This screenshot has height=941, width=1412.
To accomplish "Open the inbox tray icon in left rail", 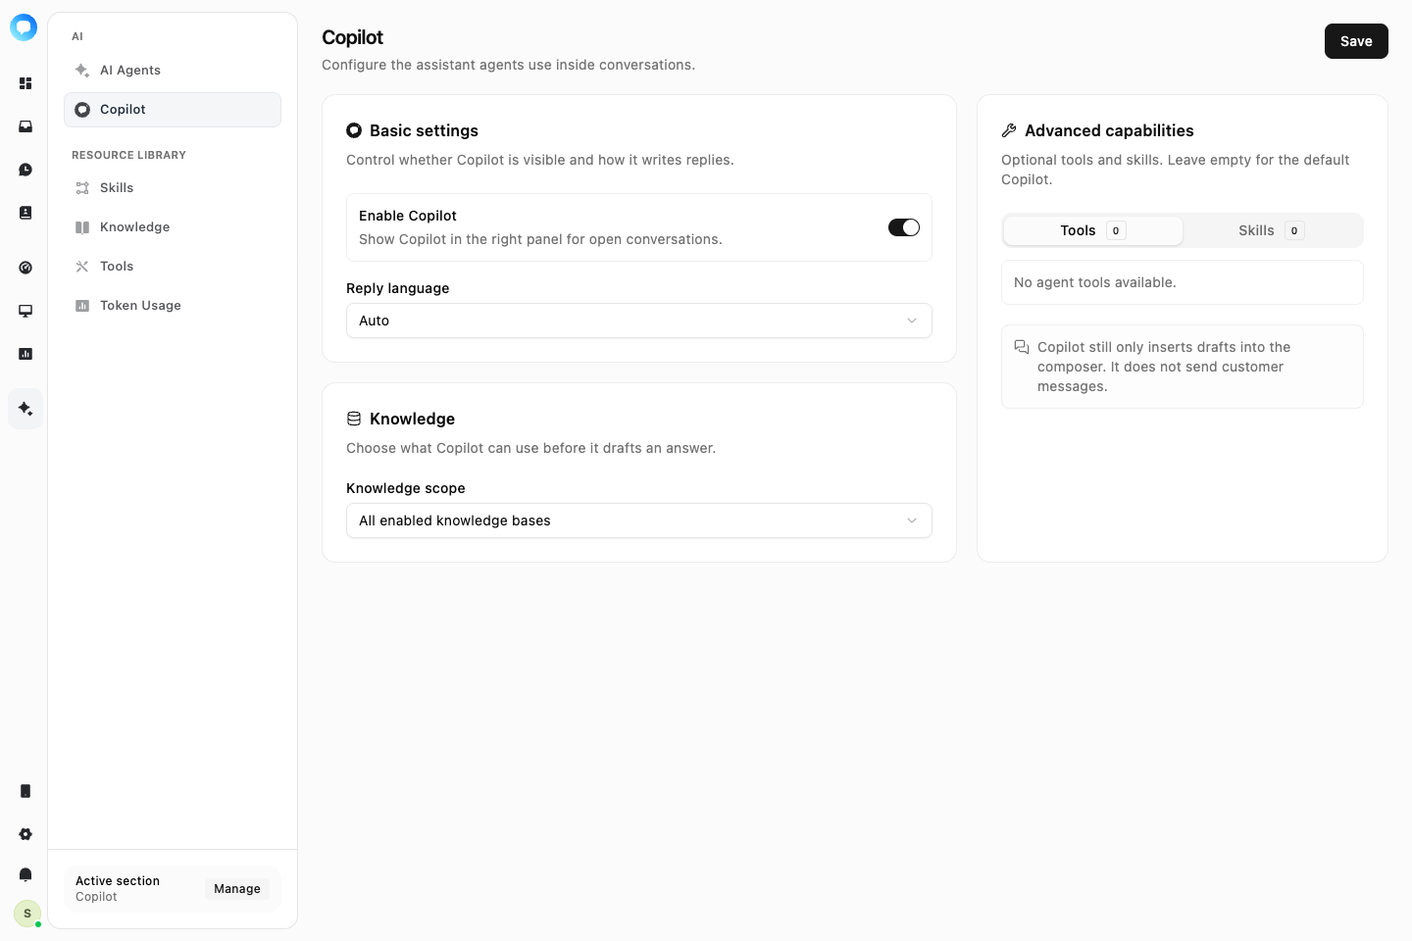I will click(25, 126).
